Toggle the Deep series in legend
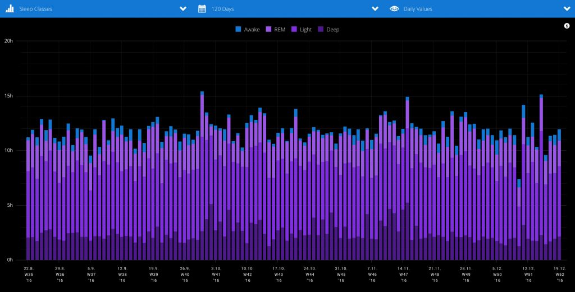 point(328,30)
